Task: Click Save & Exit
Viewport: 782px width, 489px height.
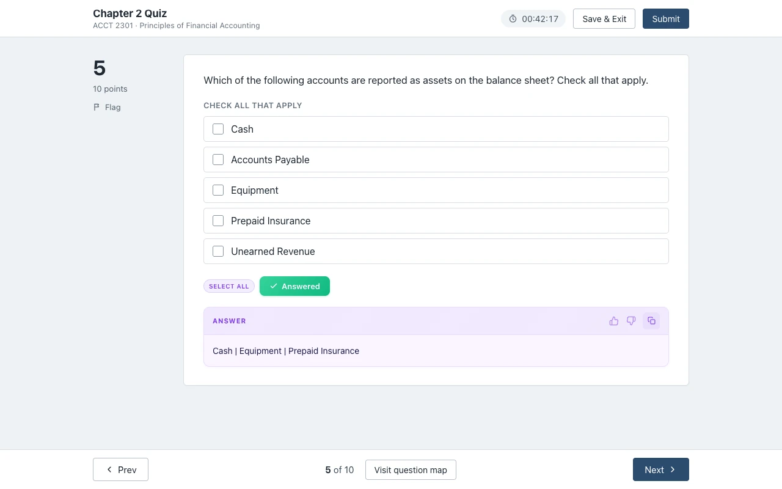Action: point(604,19)
